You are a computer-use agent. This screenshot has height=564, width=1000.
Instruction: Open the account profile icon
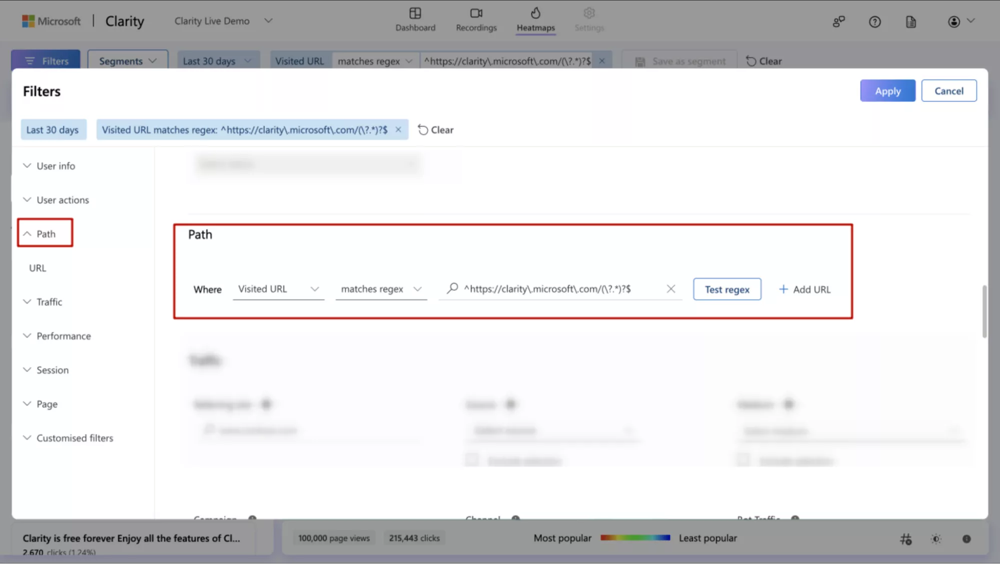[x=953, y=21]
